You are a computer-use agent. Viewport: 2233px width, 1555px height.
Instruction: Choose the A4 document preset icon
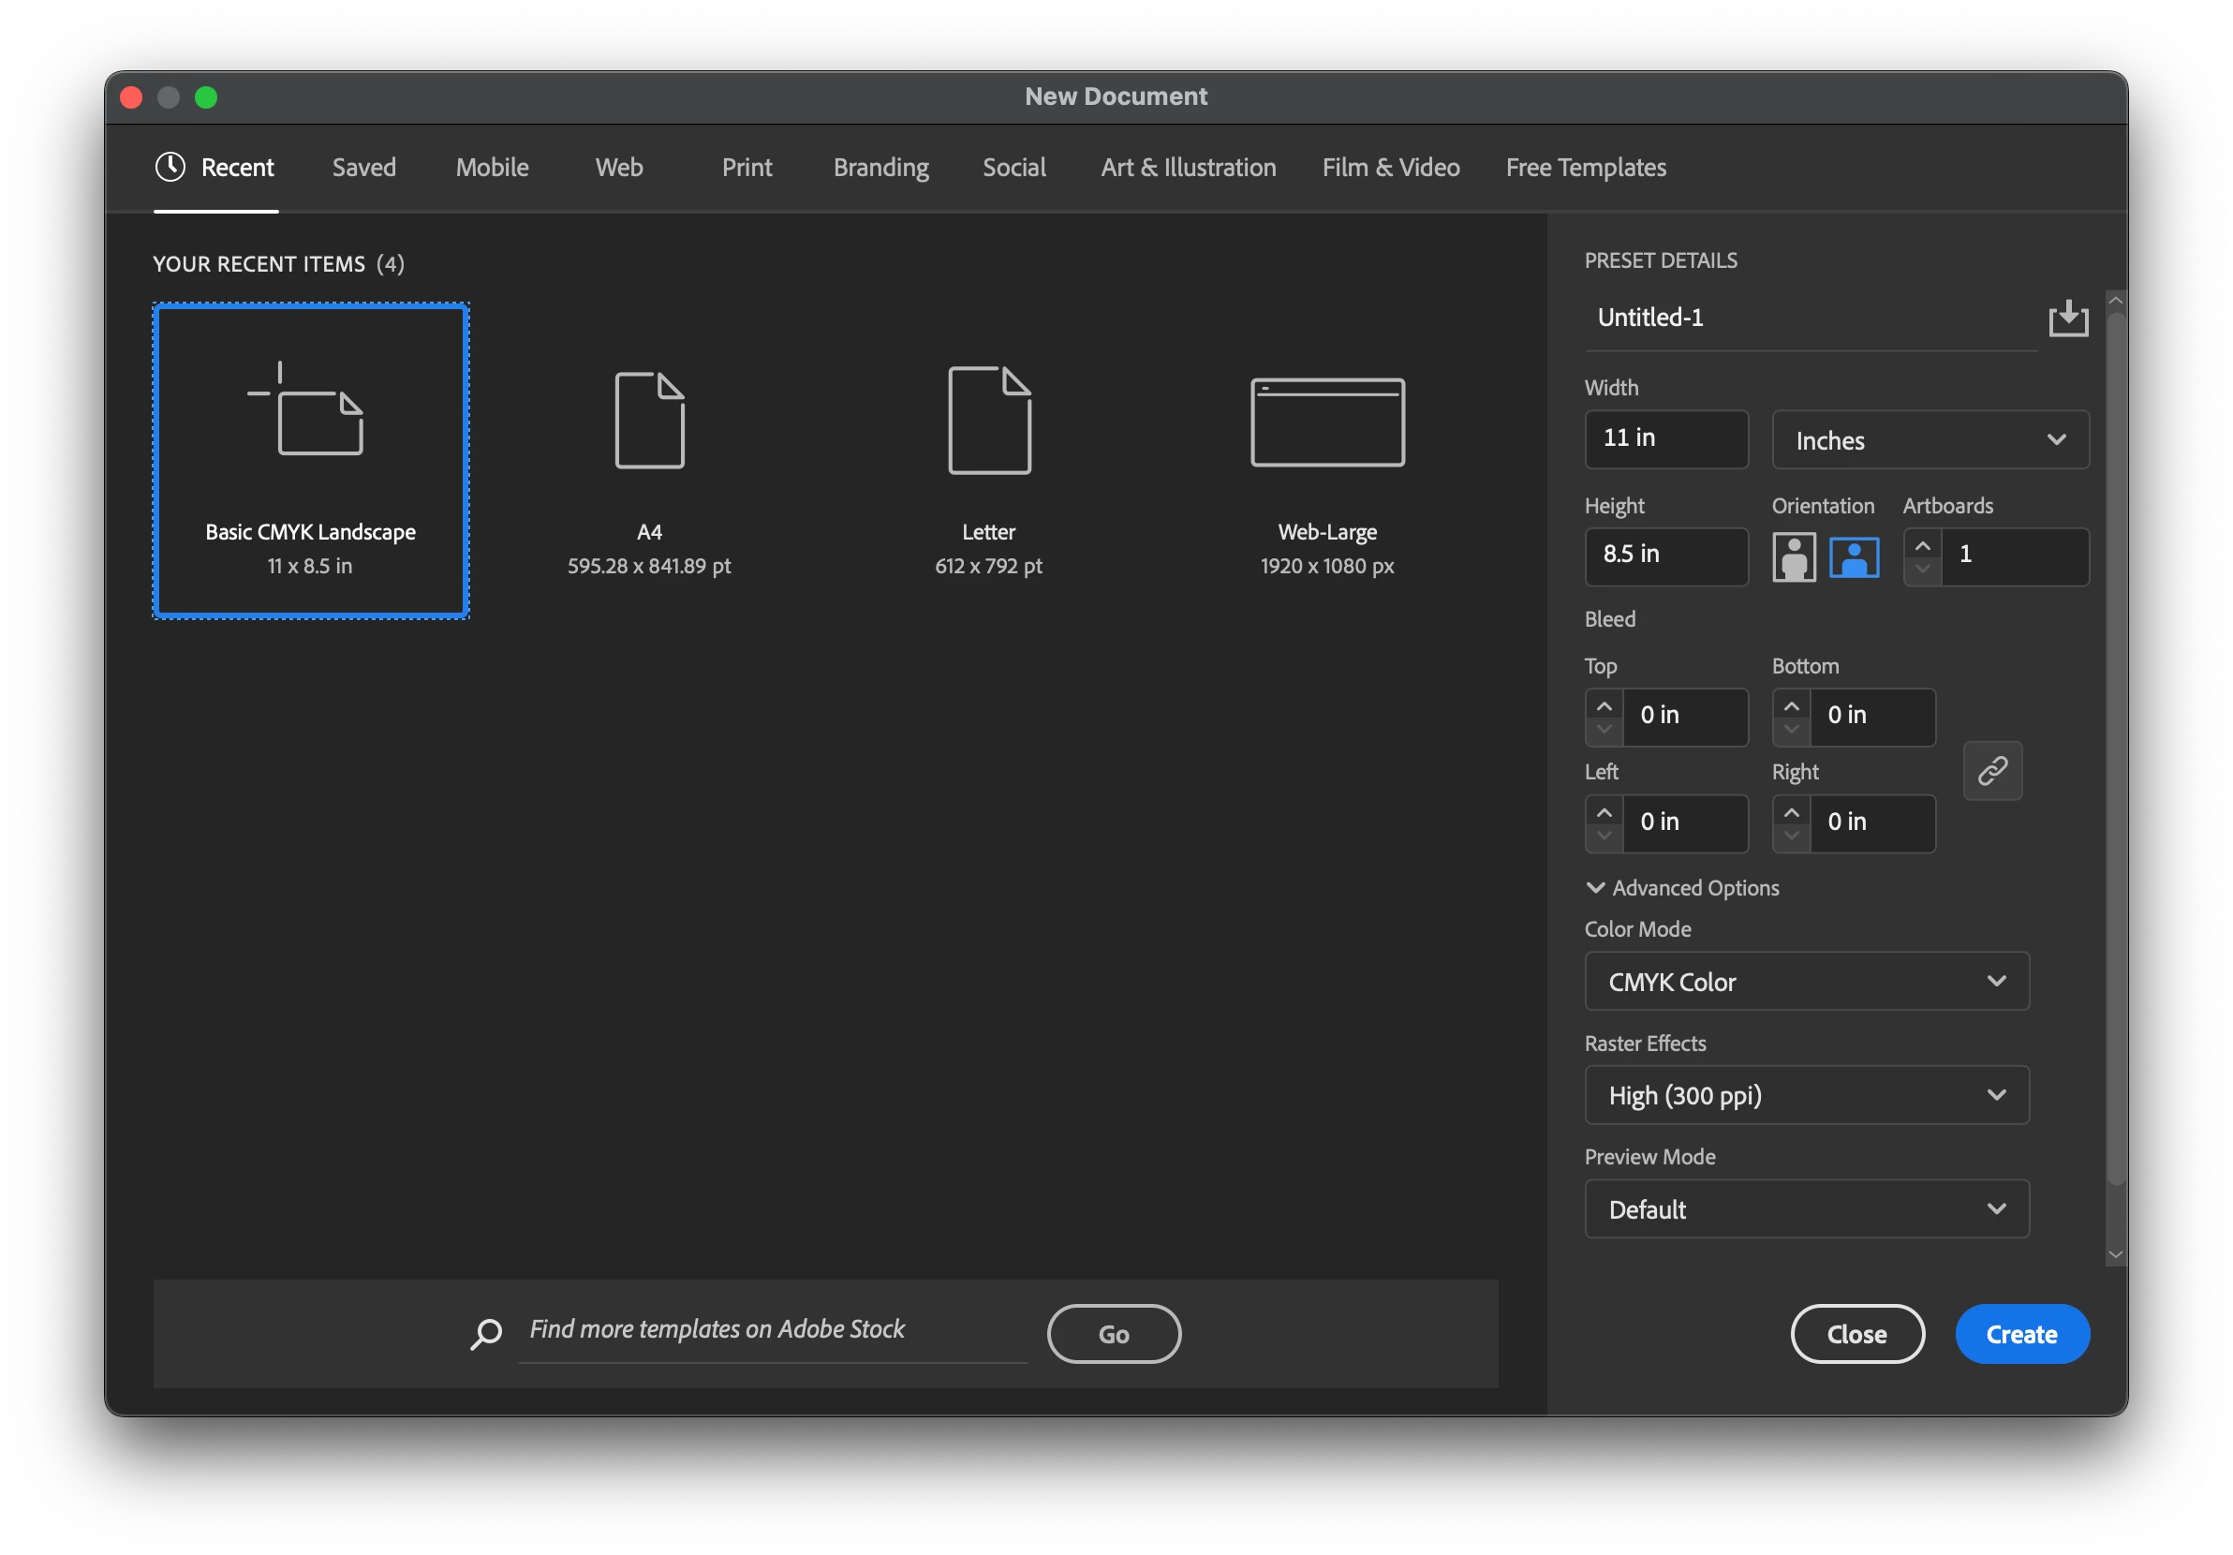(649, 420)
